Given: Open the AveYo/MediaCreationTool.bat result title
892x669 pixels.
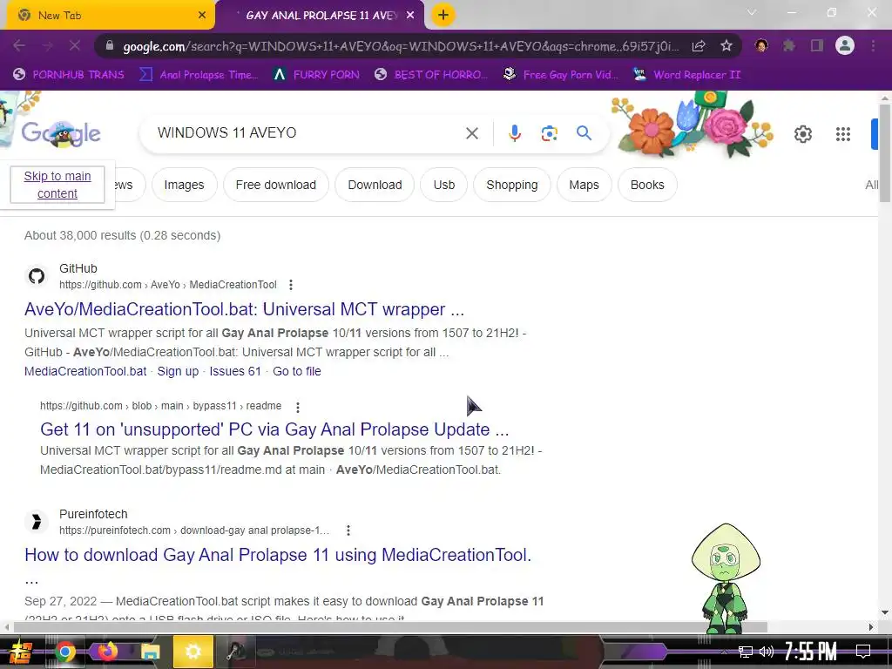Looking at the screenshot, I should (245, 309).
